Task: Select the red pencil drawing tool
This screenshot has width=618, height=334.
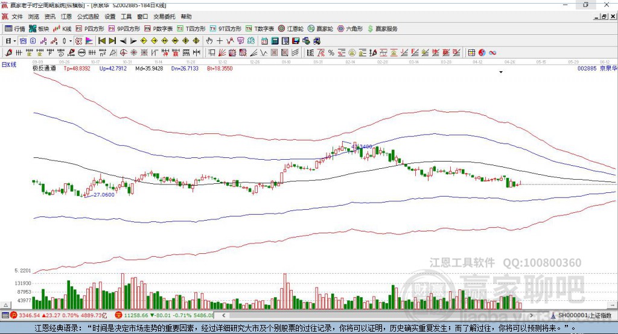Action: (8, 53)
